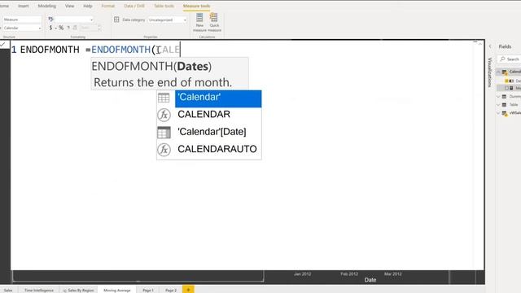Click fx icon beside CALENDAR suggestion
The width and height of the screenshot is (521, 293).
click(x=164, y=115)
